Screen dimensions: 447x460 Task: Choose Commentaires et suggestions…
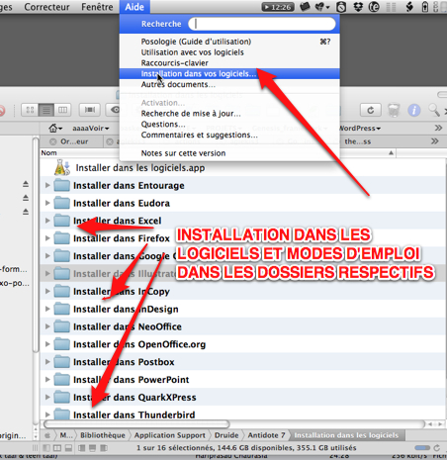click(229, 135)
